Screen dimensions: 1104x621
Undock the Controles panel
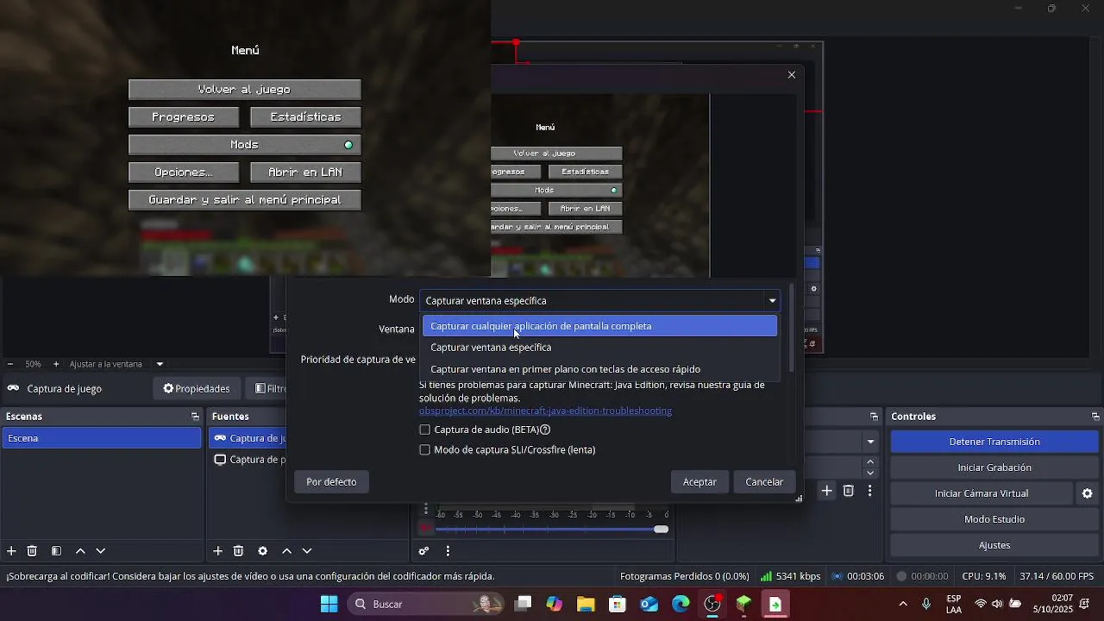click(x=1095, y=417)
